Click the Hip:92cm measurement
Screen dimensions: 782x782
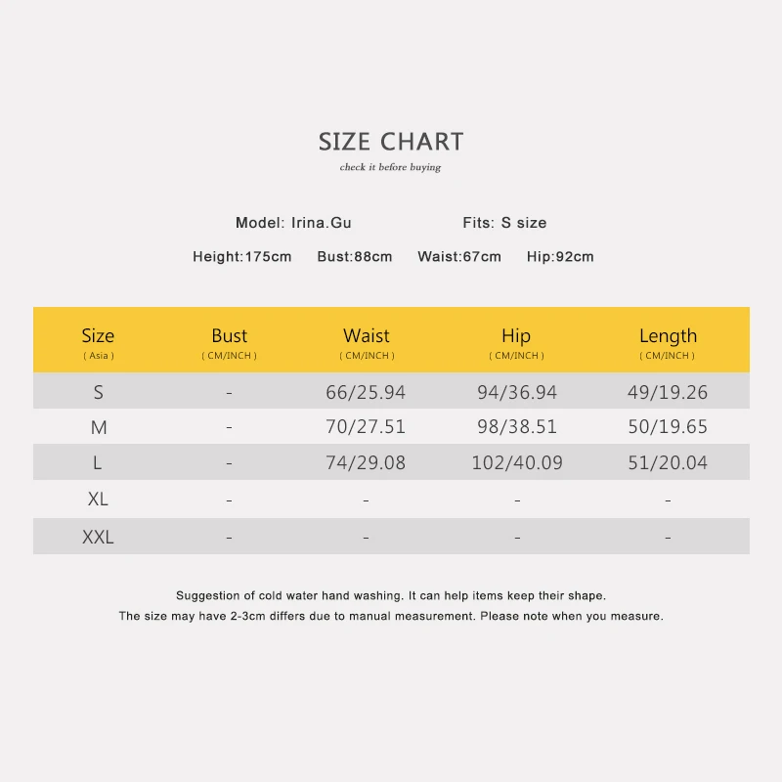click(560, 256)
